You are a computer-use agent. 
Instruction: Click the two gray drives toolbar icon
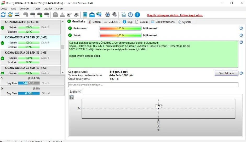(69, 15)
